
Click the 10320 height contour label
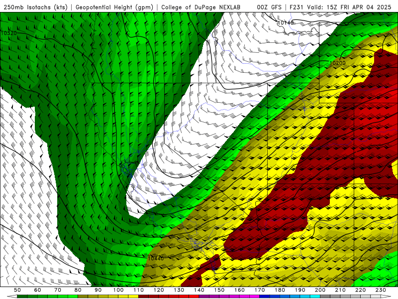(x=9, y=33)
